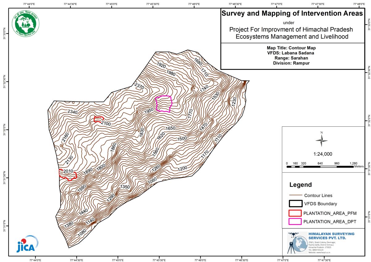Screen dimensions: 371x262
Task: Click the 1440 contour label
Action: [83, 212]
